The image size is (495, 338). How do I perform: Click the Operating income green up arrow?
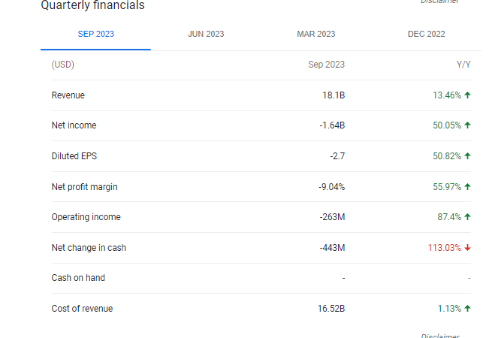(x=467, y=217)
